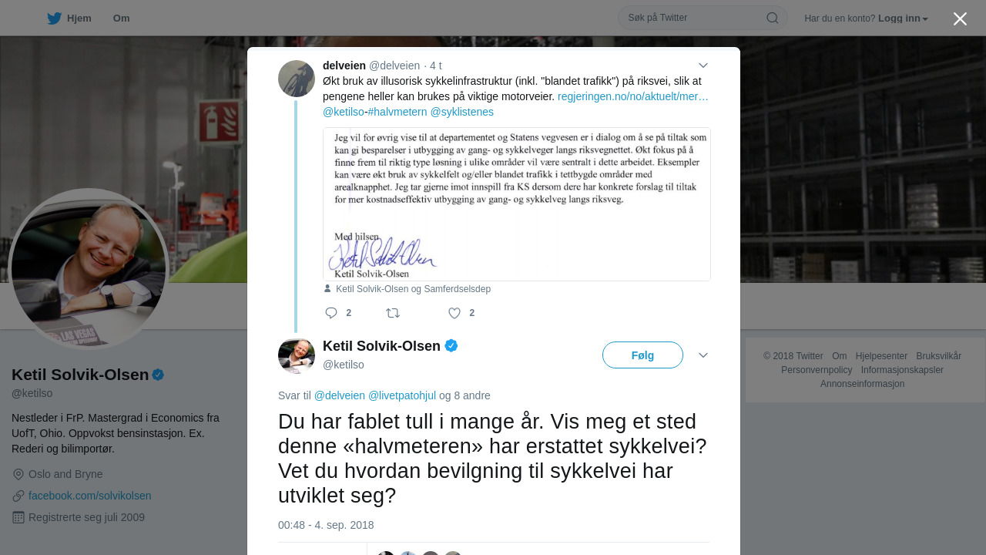The width and height of the screenshot is (986, 555).
Task: Expand the delveien tweet options chevron
Action: click(703, 66)
